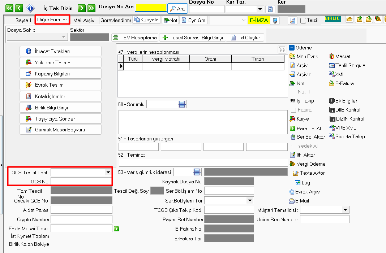
Task: Open the Müşteri Temsilcisi dropdown
Action: pyautogui.click(x=346, y=210)
